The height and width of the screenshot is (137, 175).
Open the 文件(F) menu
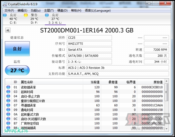9,11
